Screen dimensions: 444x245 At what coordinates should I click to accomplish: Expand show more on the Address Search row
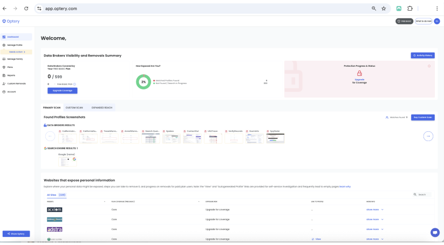coord(374,220)
